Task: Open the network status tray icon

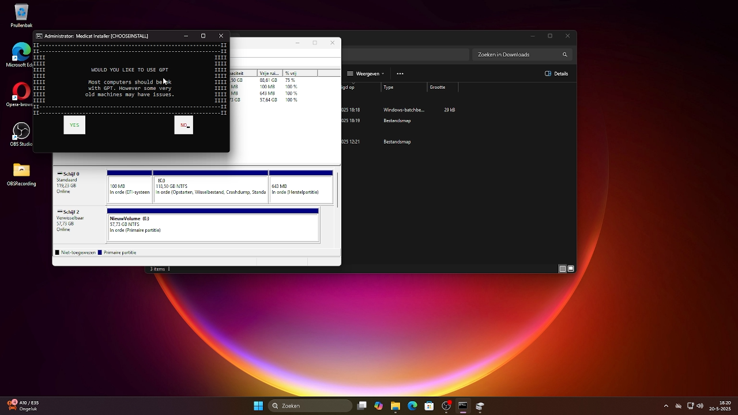Action: click(690, 406)
